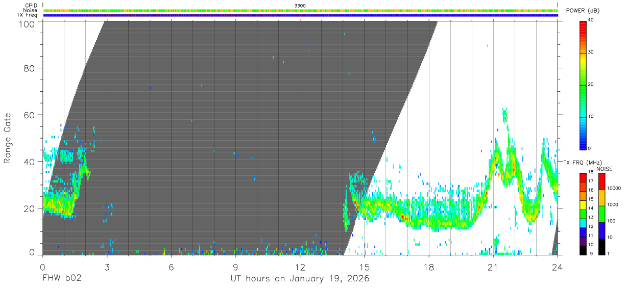Click the x-axis 21 hour label
Screen dimensions: 627x289
(493, 267)
